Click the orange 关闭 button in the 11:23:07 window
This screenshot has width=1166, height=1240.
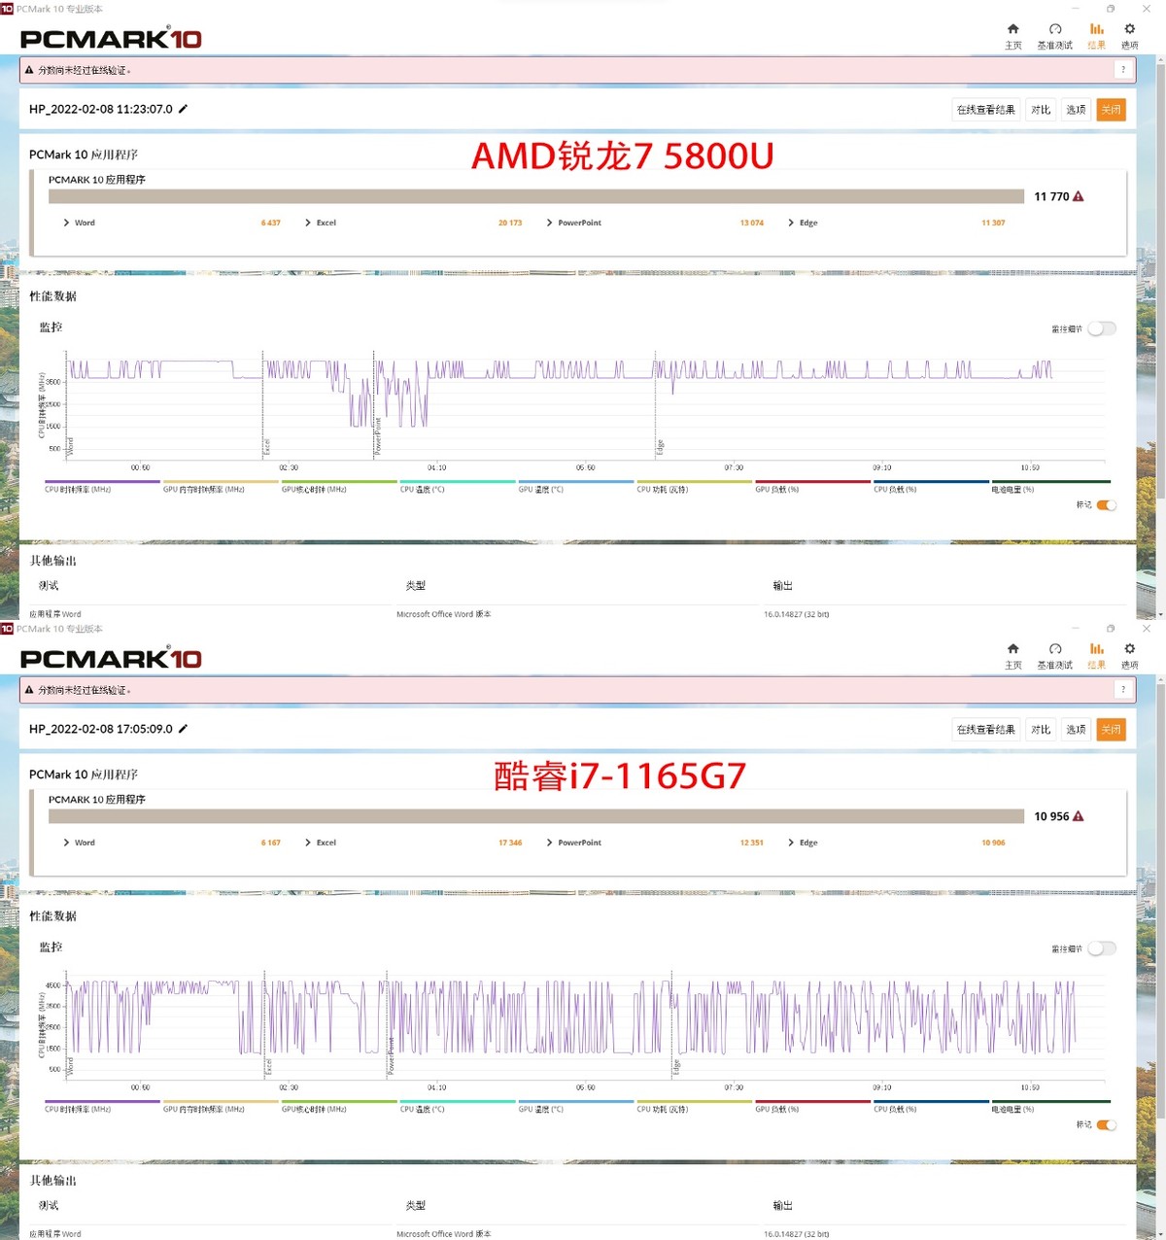[1111, 110]
